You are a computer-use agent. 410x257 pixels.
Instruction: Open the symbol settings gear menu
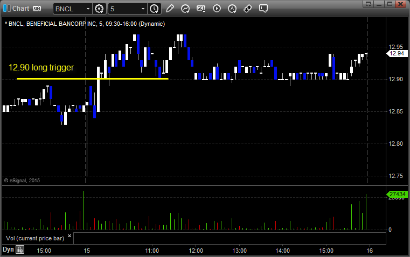tap(99, 9)
